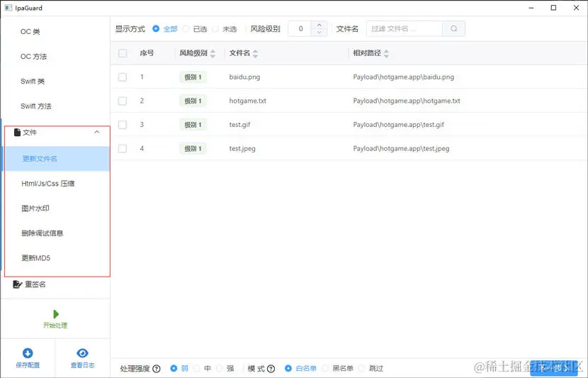This screenshot has width=588, height=378.
Task: Toggle the select-all checkbox in table header
Action: click(x=123, y=53)
